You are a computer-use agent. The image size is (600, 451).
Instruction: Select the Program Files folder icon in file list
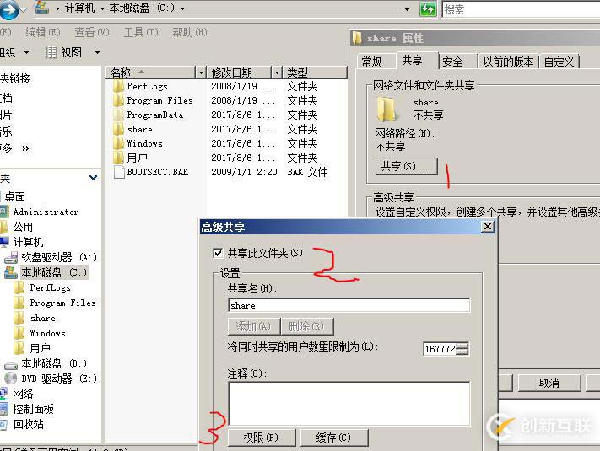point(118,100)
